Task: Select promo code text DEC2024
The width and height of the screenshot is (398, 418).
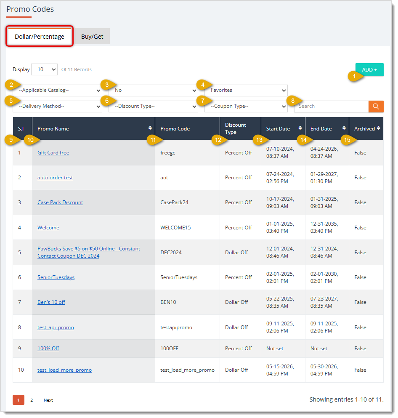Action: coord(171,253)
